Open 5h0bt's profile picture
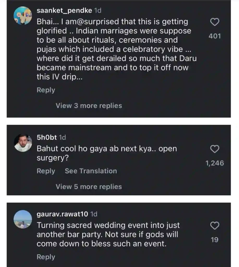 (x=23, y=143)
